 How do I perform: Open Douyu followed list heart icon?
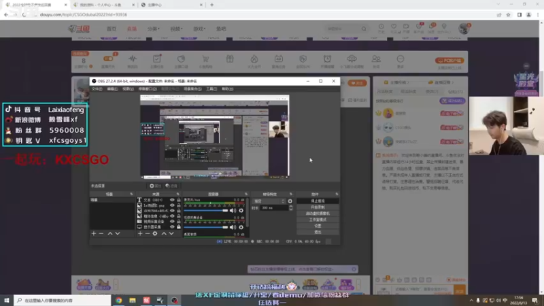(394, 27)
